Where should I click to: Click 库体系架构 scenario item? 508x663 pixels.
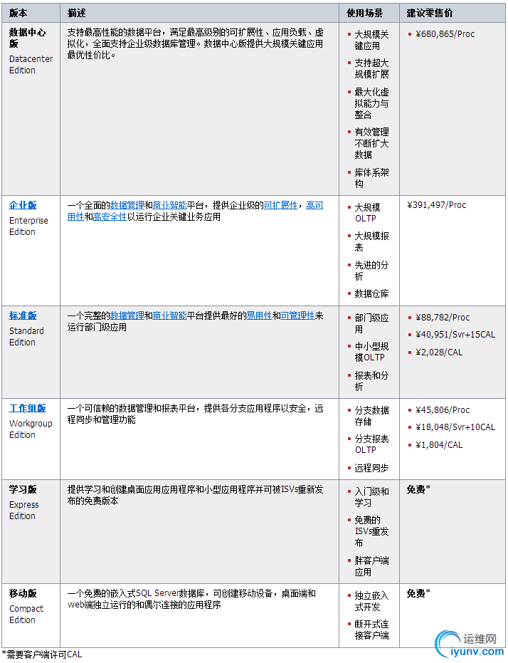click(x=371, y=179)
